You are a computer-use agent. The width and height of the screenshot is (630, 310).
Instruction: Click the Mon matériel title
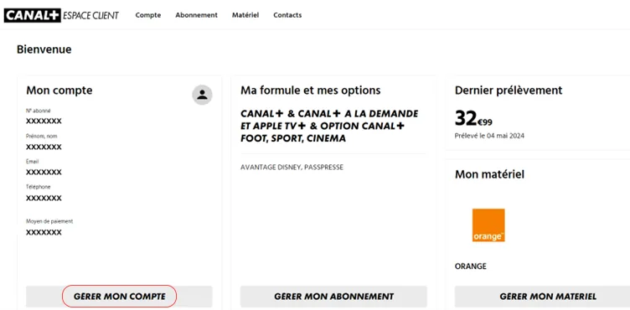pos(489,174)
